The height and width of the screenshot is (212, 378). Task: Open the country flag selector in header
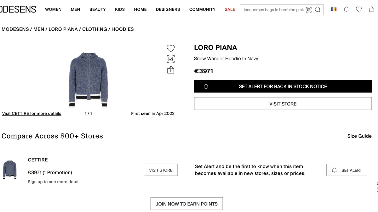[334, 9]
